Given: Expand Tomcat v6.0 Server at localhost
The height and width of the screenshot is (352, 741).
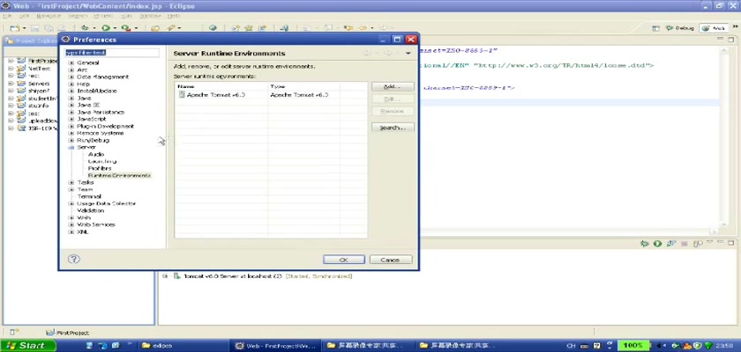Looking at the screenshot, I should [x=165, y=276].
